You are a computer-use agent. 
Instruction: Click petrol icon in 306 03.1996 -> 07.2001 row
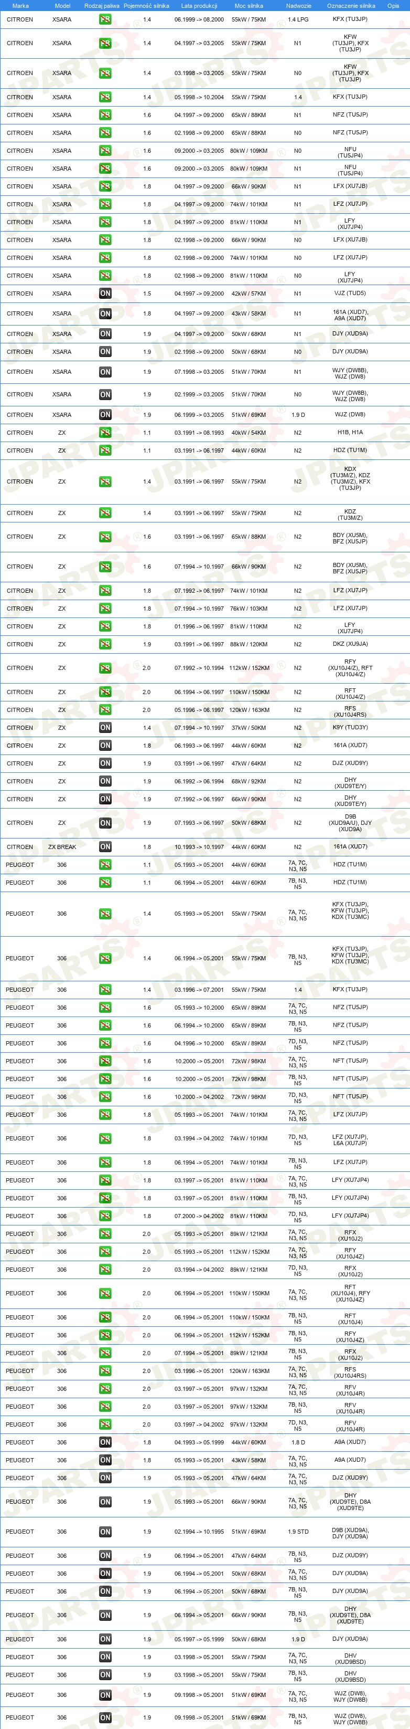click(x=105, y=990)
